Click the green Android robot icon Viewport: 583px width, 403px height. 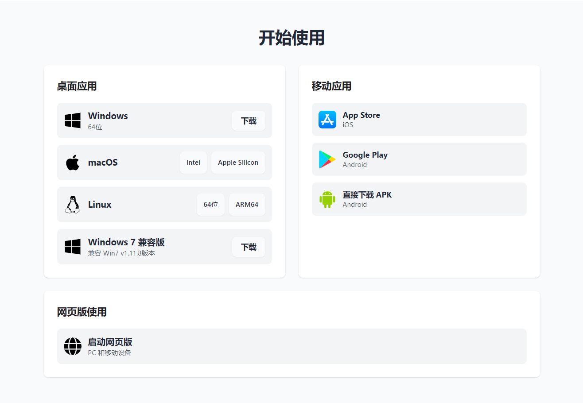(x=327, y=199)
